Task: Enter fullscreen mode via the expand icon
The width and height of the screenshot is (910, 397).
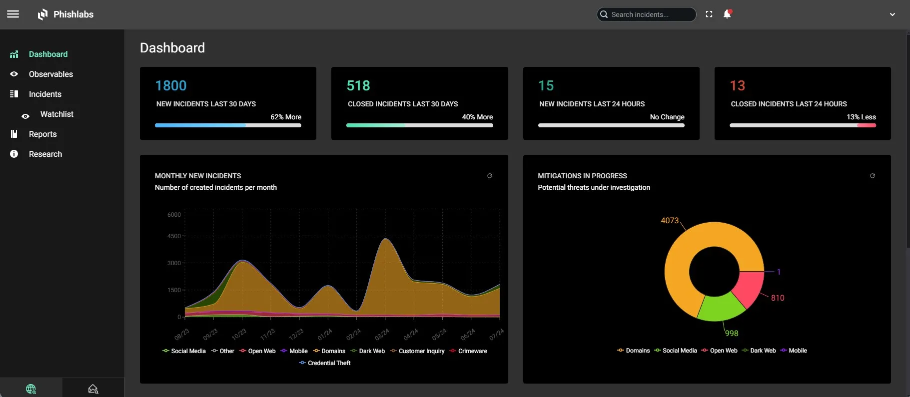Action: click(x=709, y=14)
